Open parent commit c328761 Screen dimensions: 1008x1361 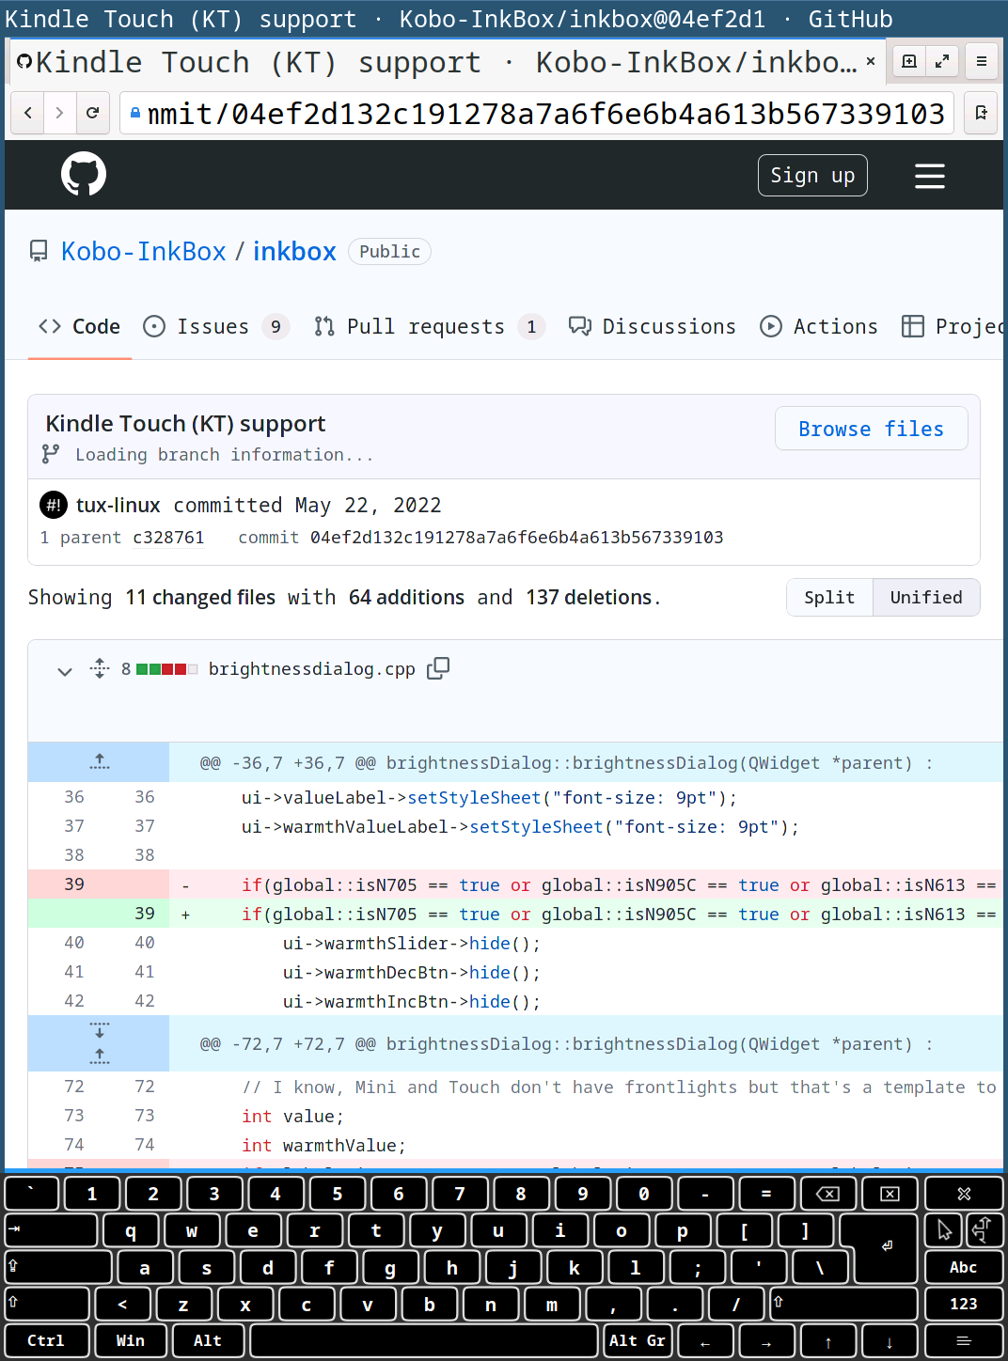[x=168, y=538]
